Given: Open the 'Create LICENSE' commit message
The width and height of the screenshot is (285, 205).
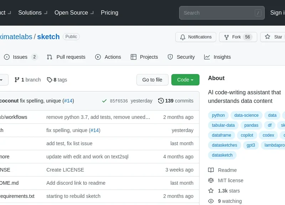Looking at the screenshot, I should 65,170.
